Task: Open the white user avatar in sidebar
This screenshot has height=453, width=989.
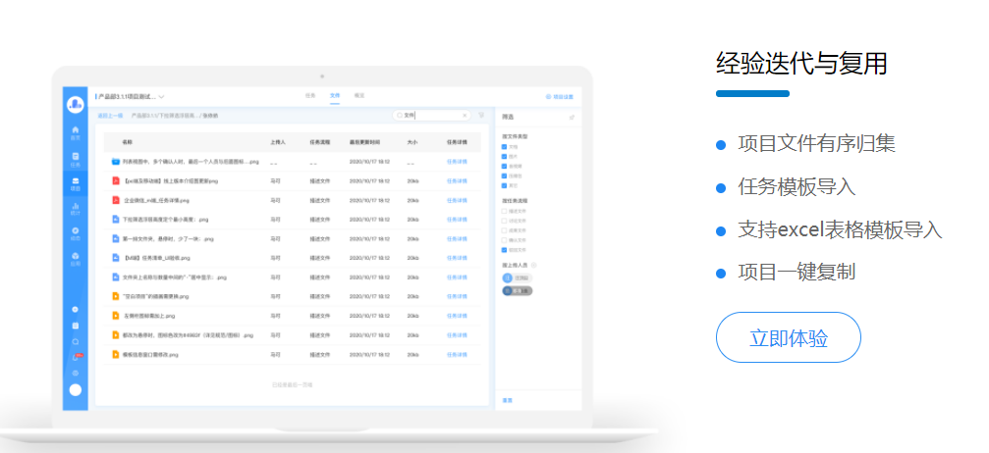Action: 76,390
